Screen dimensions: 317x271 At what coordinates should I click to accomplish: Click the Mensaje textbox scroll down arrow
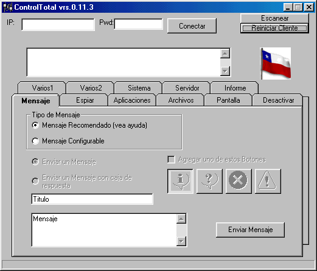[x=181, y=241]
